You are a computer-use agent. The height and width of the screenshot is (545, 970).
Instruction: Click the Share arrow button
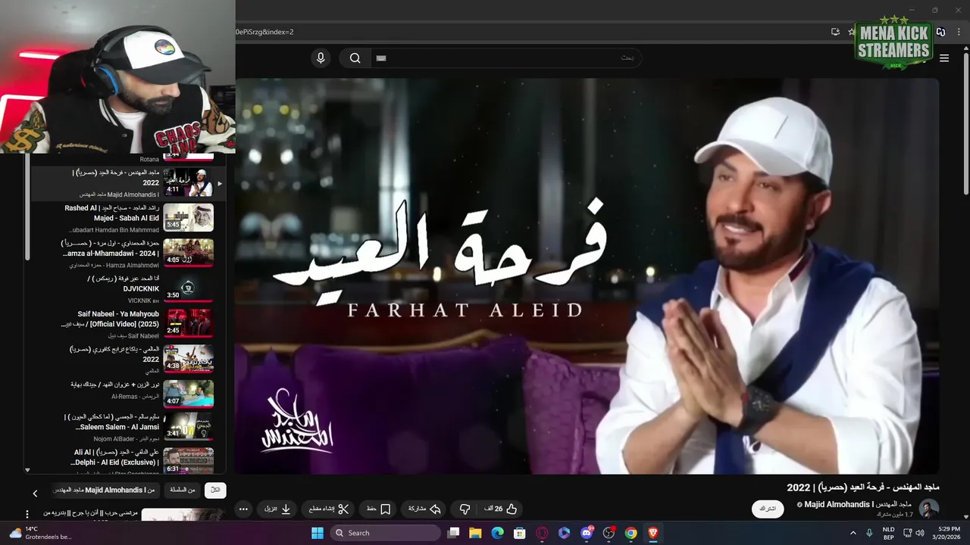click(x=424, y=509)
